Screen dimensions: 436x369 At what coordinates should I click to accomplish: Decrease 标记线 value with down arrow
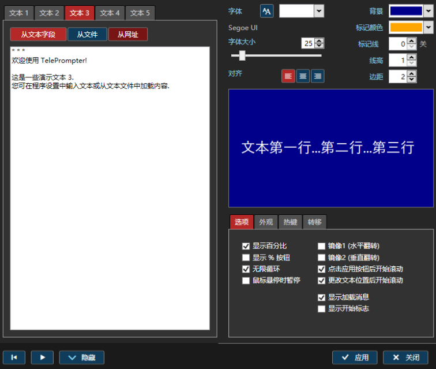(x=412, y=47)
